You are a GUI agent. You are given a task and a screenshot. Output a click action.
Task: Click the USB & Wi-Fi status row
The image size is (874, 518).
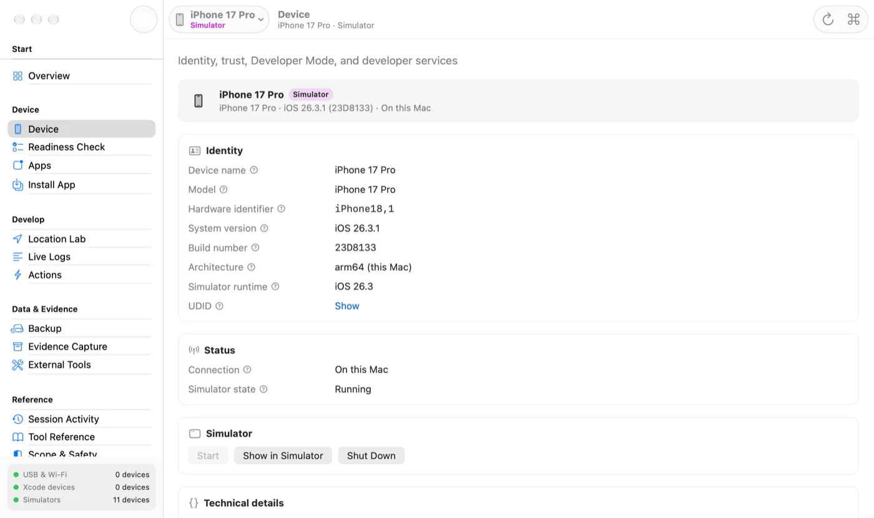[x=81, y=474]
